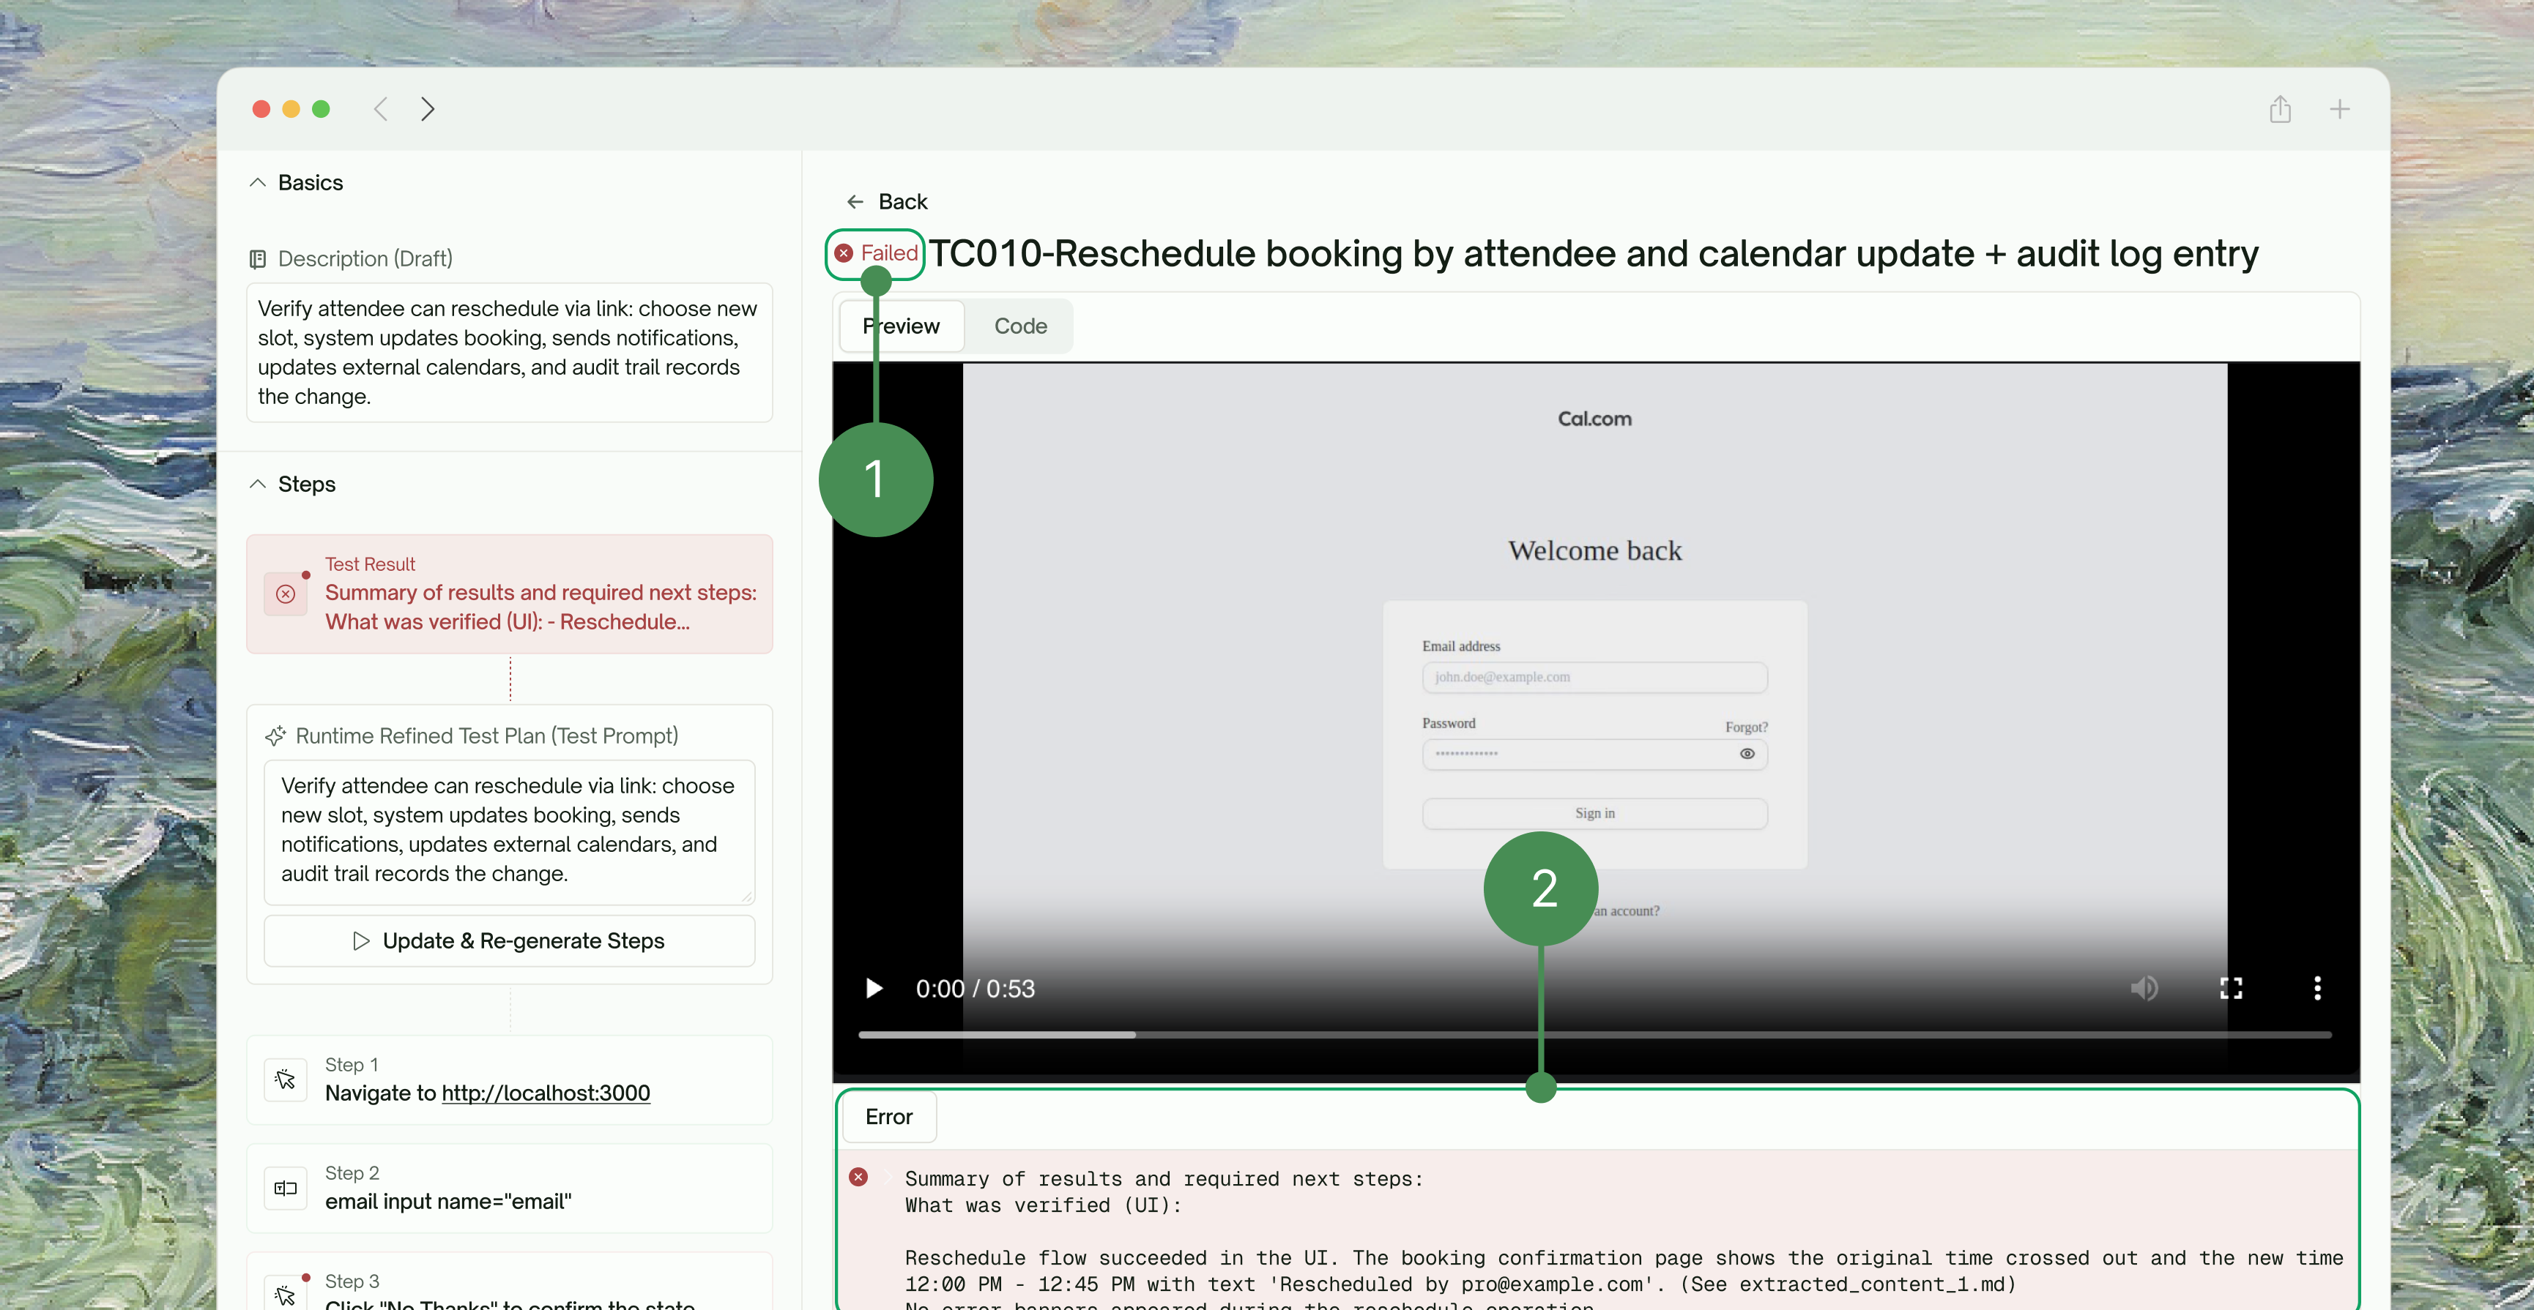The image size is (2534, 1310).
Task: Click the Failed status badge
Action: tap(875, 253)
